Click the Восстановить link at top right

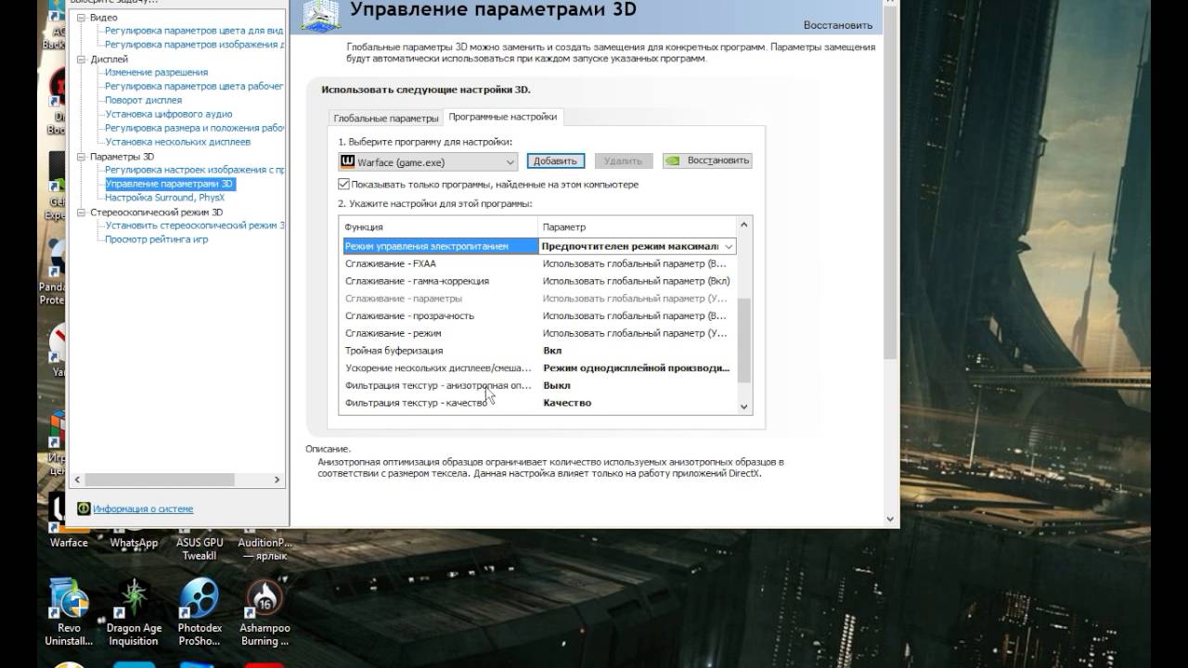pyautogui.click(x=838, y=25)
